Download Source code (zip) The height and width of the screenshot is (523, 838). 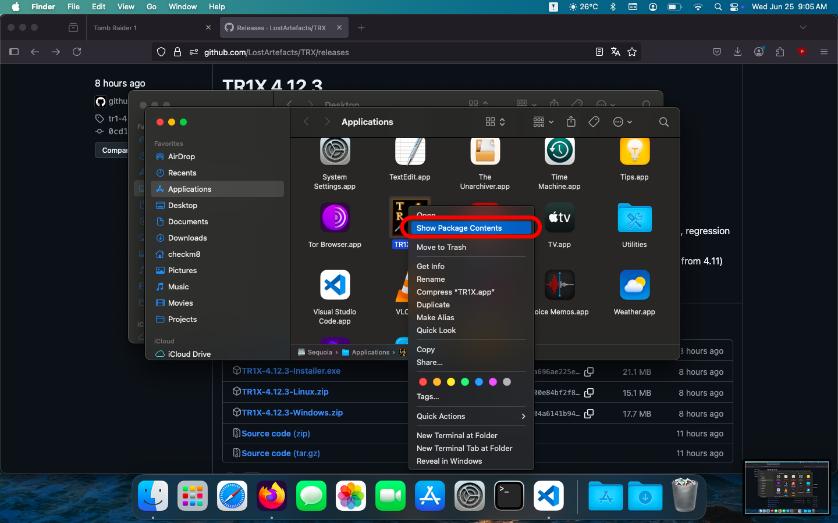(x=276, y=434)
